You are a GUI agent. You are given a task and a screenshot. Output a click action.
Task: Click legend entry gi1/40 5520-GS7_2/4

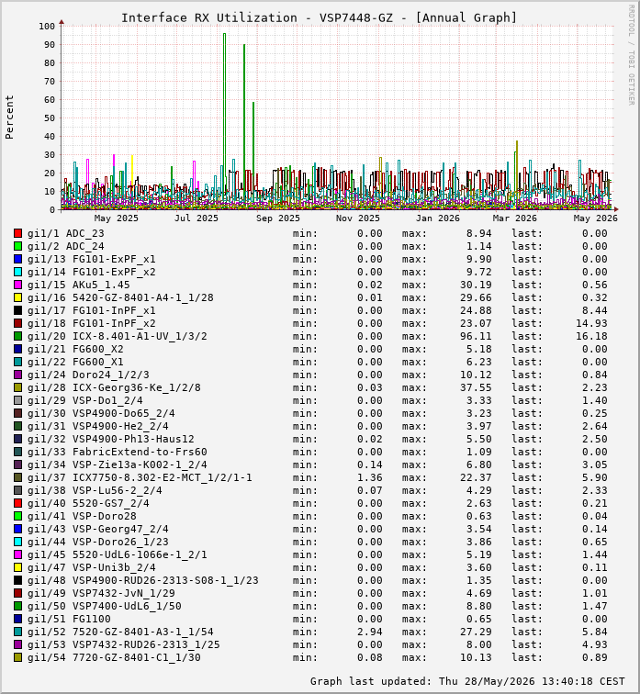click(x=88, y=503)
